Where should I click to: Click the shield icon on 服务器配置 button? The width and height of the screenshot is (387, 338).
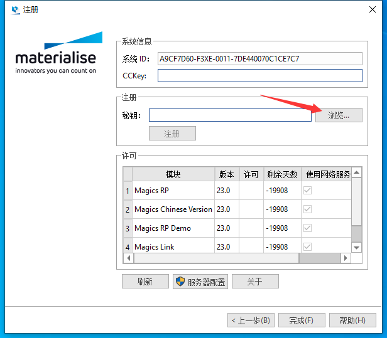tap(180, 282)
